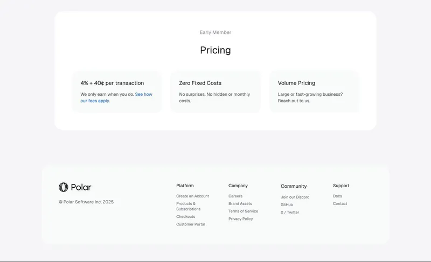431x262 pixels.
Task: Open the Docs support link
Action: (337, 196)
